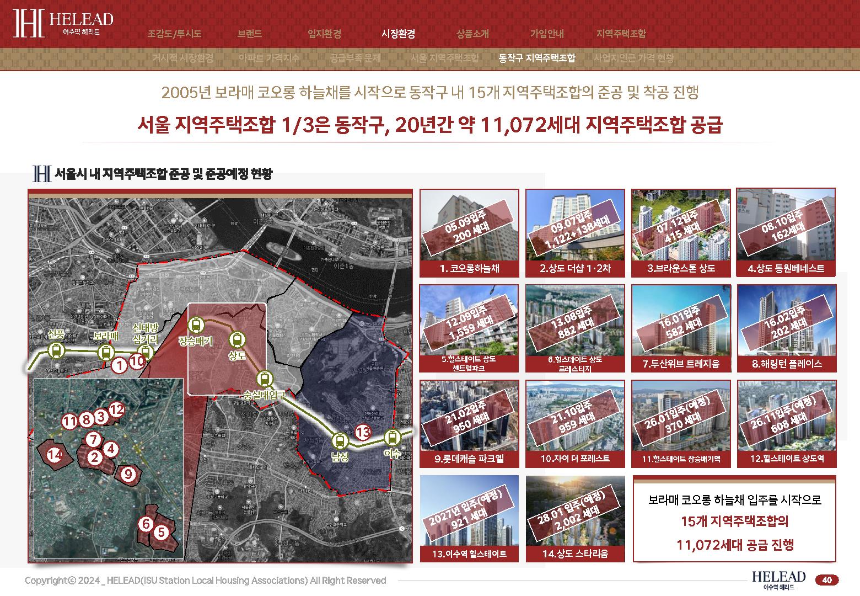
Task: Click the 신풍 station icon on map
Action: click(56, 351)
